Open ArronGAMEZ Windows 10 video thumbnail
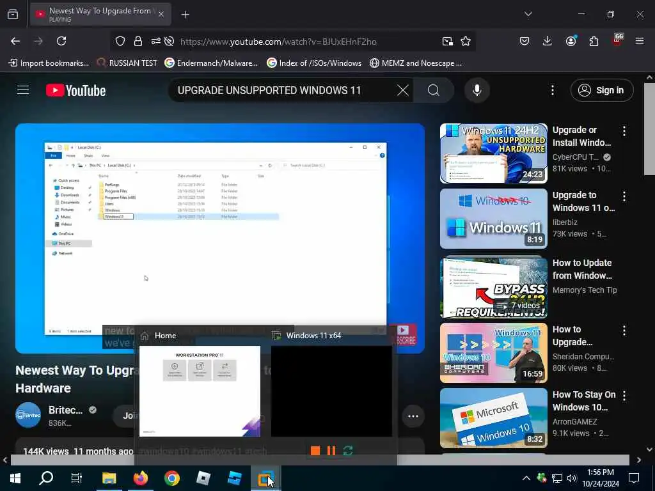This screenshot has width=655, height=491. pos(493,418)
